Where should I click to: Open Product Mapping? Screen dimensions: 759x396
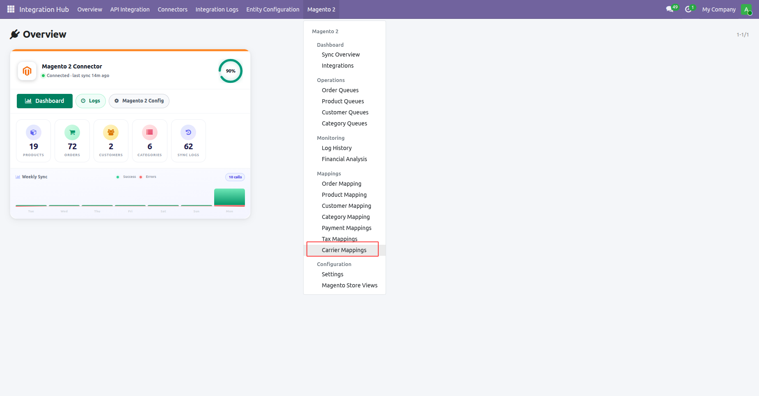tap(345, 195)
